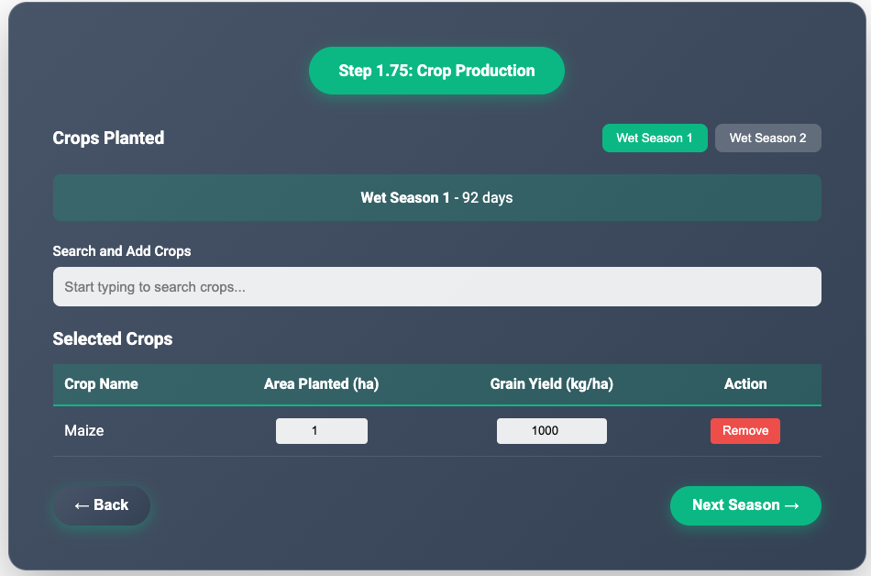This screenshot has width=871, height=576.
Task: Proceed with the Next Season button
Action: pos(744,505)
